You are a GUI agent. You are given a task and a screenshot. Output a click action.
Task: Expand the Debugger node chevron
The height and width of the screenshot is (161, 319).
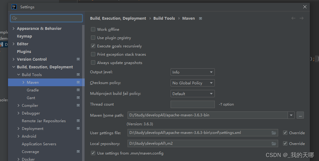(x=18, y=113)
